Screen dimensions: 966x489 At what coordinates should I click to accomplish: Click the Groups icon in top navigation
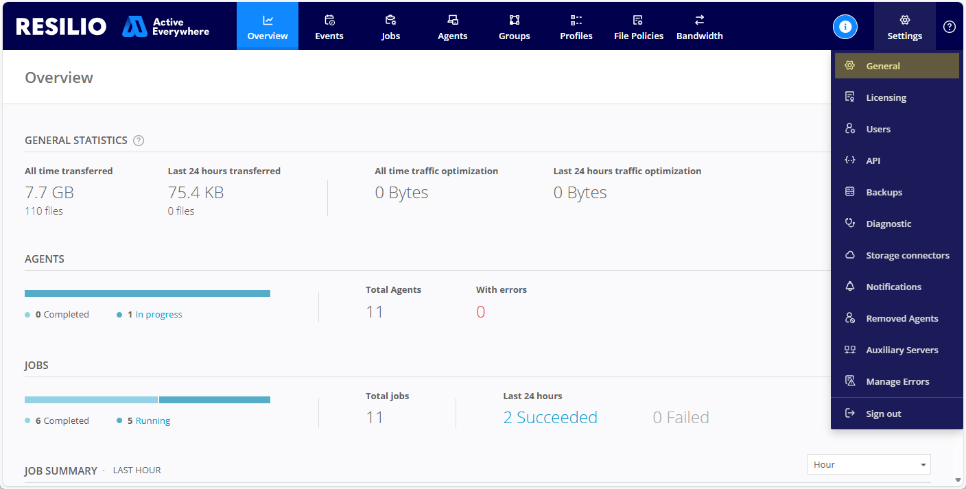tap(515, 20)
